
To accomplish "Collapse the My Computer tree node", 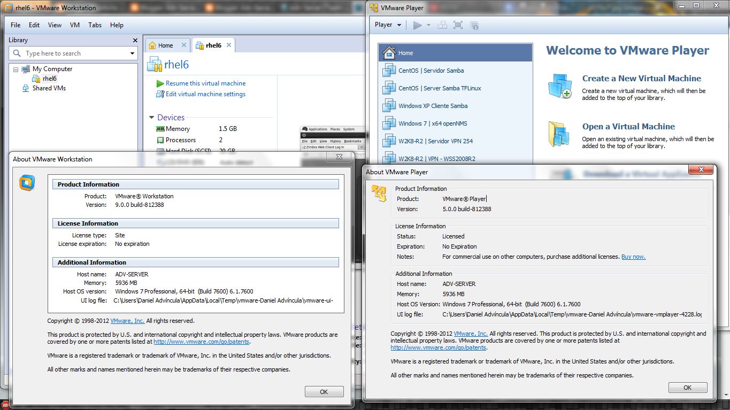I will [x=16, y=69].
